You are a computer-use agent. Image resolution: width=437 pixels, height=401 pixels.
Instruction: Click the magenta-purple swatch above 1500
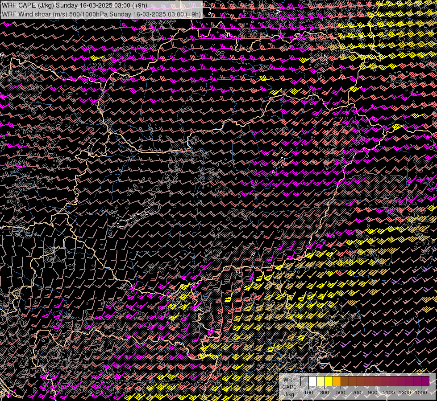click(425, 381)
